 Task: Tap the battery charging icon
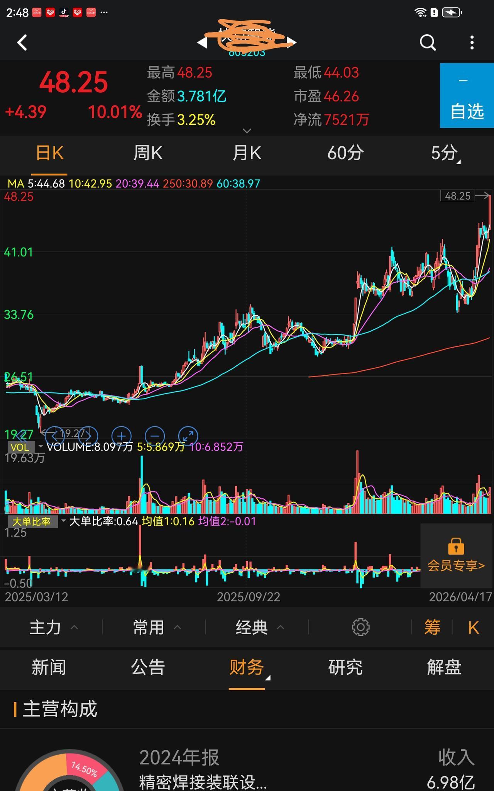pyautogui.click(x=452, y=12)
